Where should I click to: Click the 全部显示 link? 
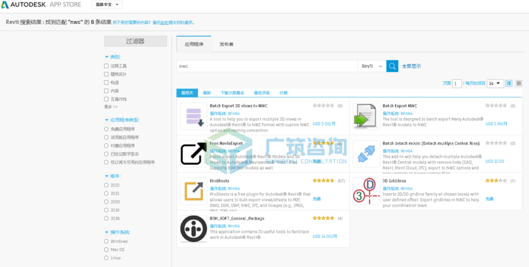[412, 66]
